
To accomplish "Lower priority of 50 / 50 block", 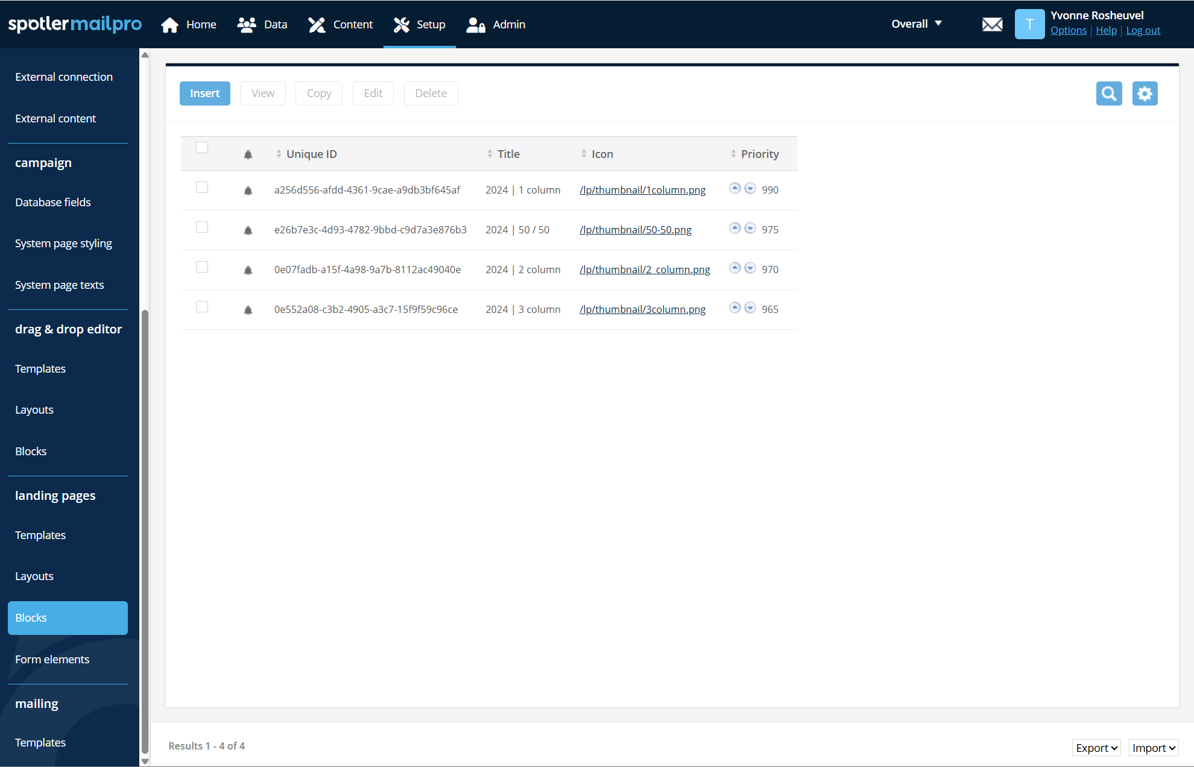I will 750,228.
